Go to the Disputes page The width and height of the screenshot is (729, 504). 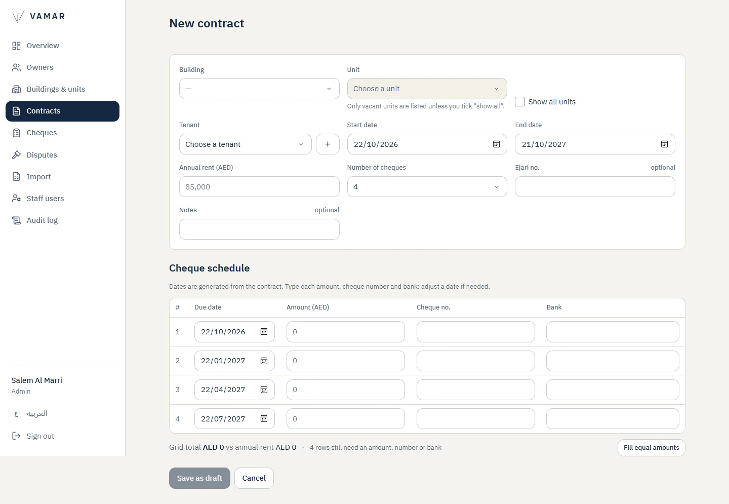click(x=62, y=155)
